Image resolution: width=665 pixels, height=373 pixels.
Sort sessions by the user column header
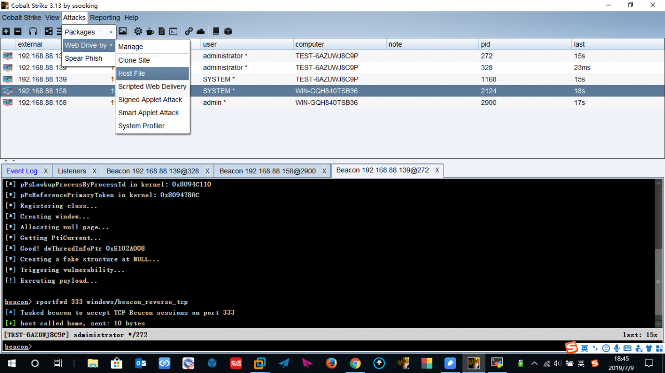tap(247, 44)
